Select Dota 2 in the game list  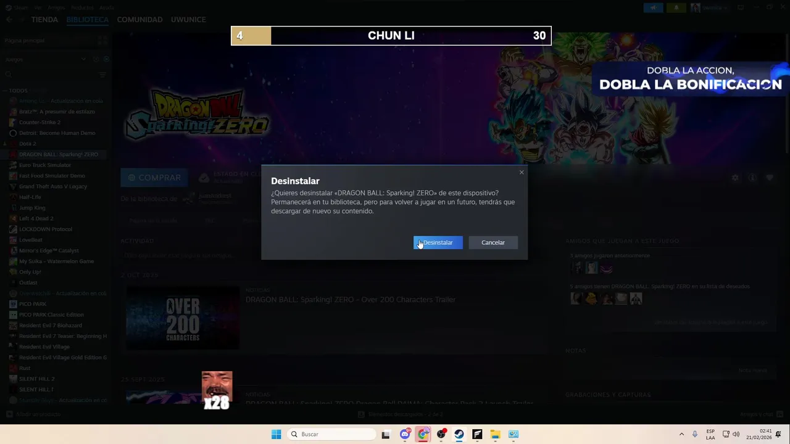(x=27, y=144)
